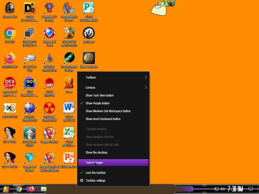Viewport: 259px width, 194px height.
Task: Select the I LOVE RANSOMWARE Publisher icon
Action: point(89,8)
